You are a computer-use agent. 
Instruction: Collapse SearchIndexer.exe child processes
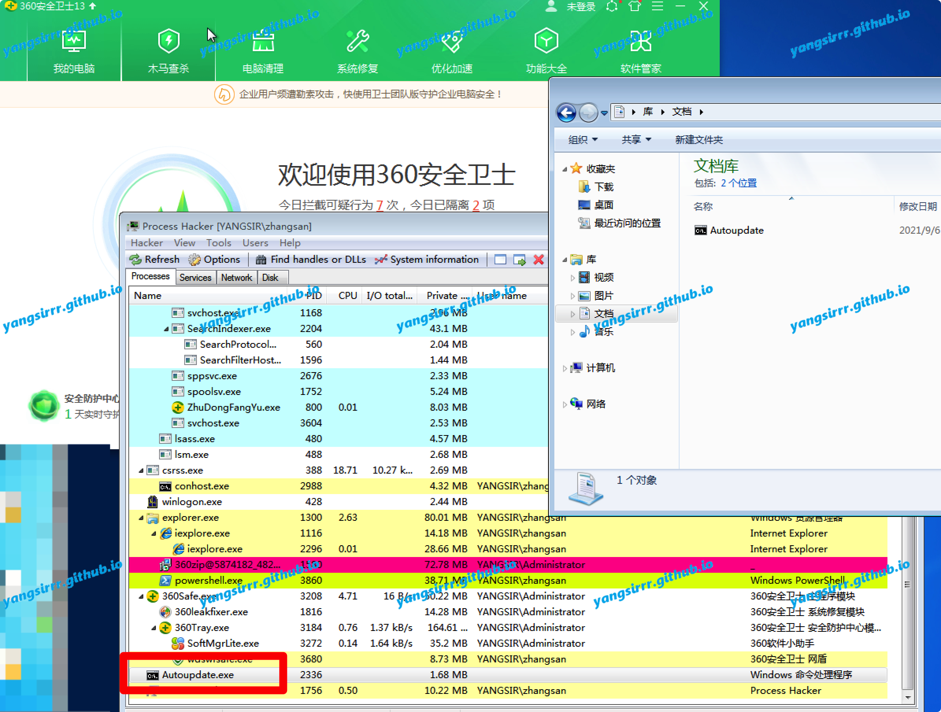166,329
